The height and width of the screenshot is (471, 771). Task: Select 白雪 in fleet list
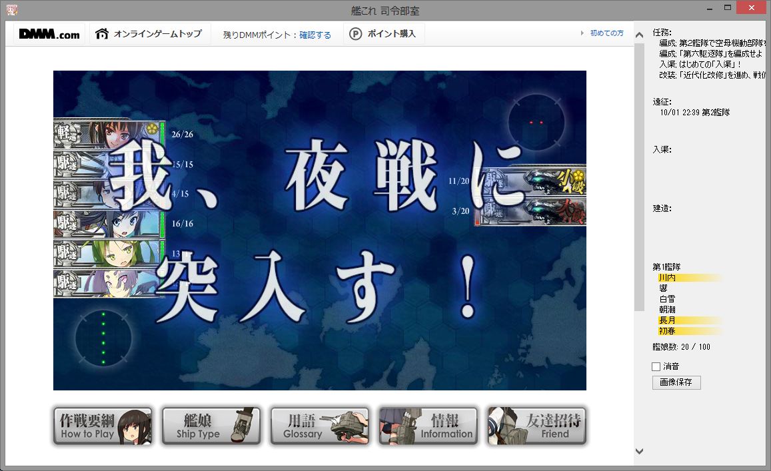click(x=667, y=299)
